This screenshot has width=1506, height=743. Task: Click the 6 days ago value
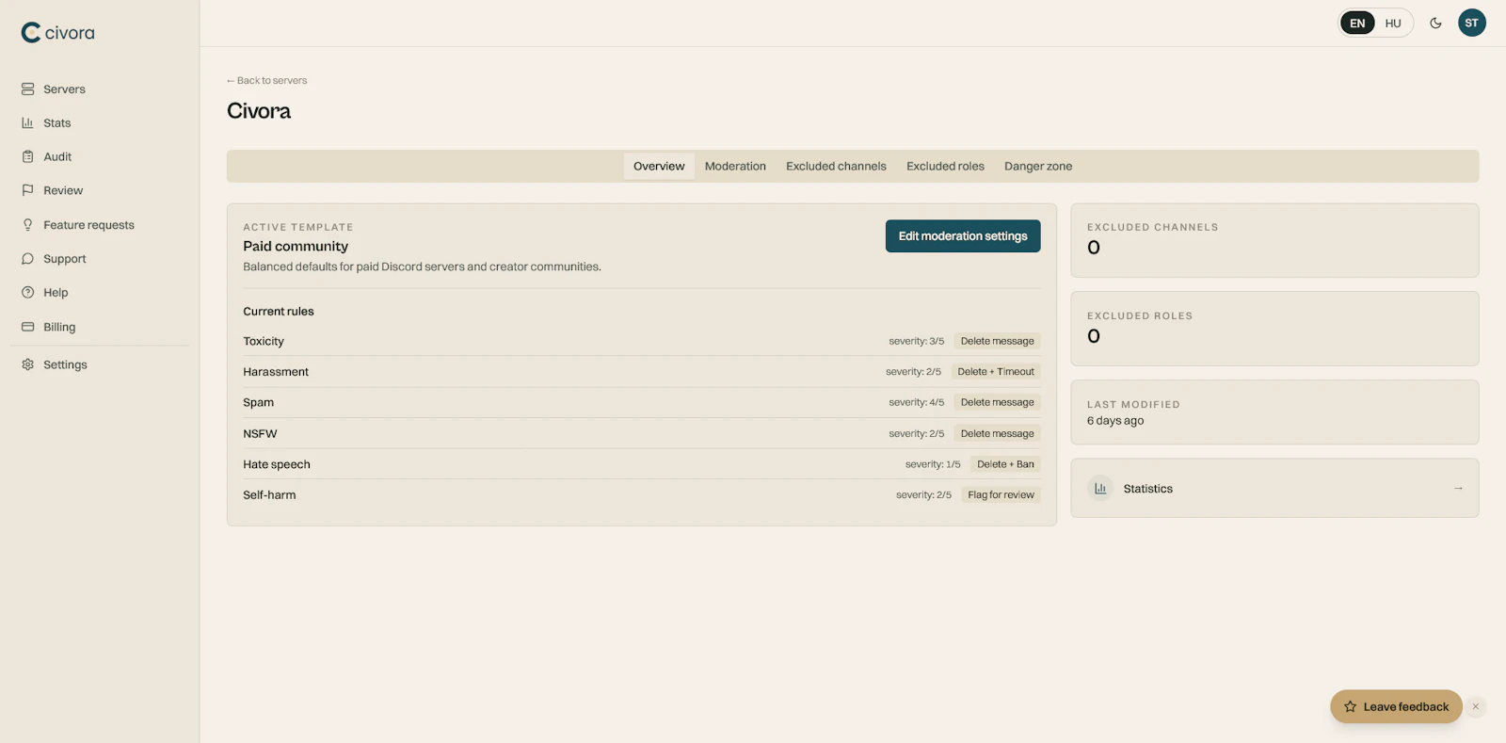pos(1115,421)
